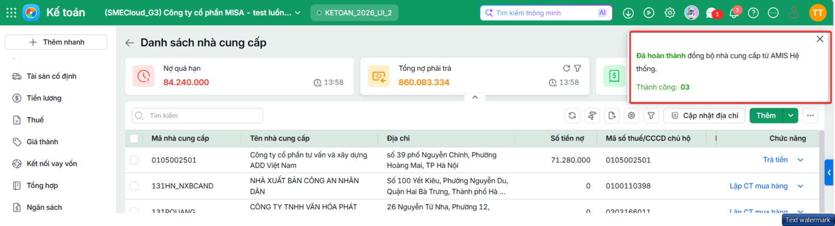The image size is (835, 226).
Task: Click the refresh icon in list toolbar
Action: tap(572, 116)
